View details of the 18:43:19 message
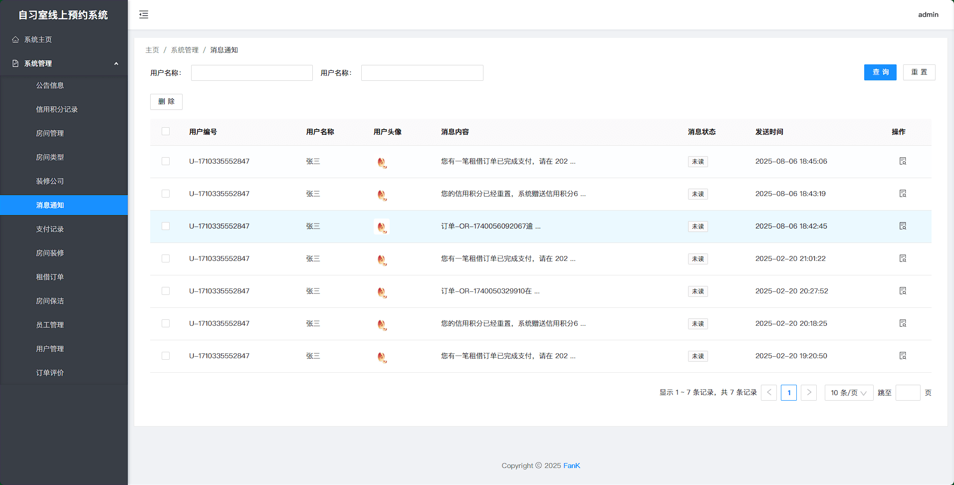This screenshot has width=954, height=485. (903, 194)
